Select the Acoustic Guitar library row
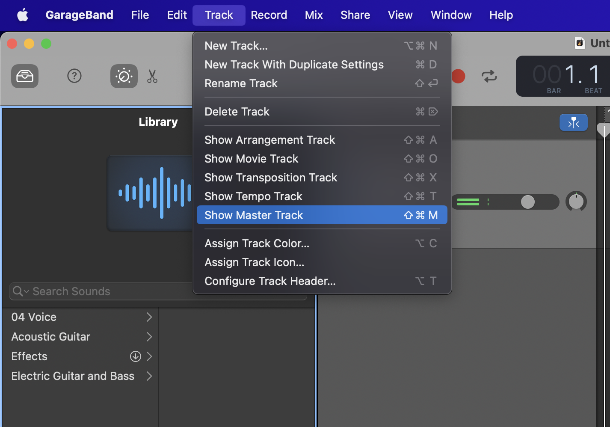 (80, 337)
